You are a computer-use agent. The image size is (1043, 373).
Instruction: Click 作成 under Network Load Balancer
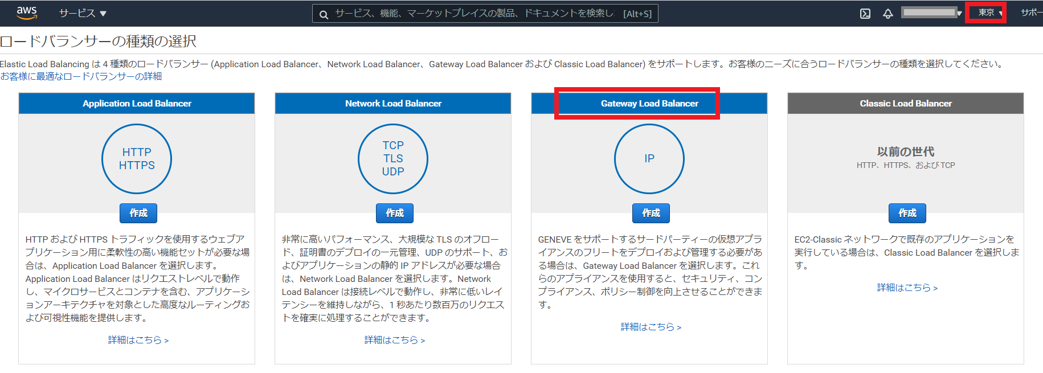395,213
